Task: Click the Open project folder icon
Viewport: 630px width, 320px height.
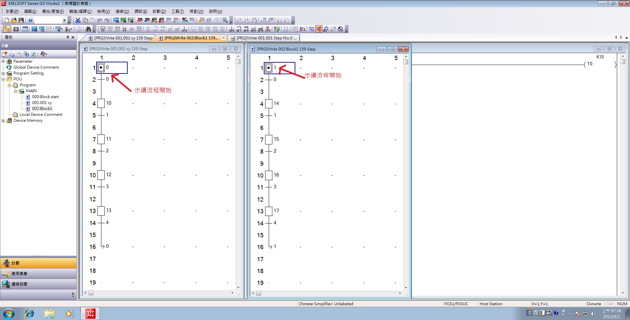Action: click(14, 20)
